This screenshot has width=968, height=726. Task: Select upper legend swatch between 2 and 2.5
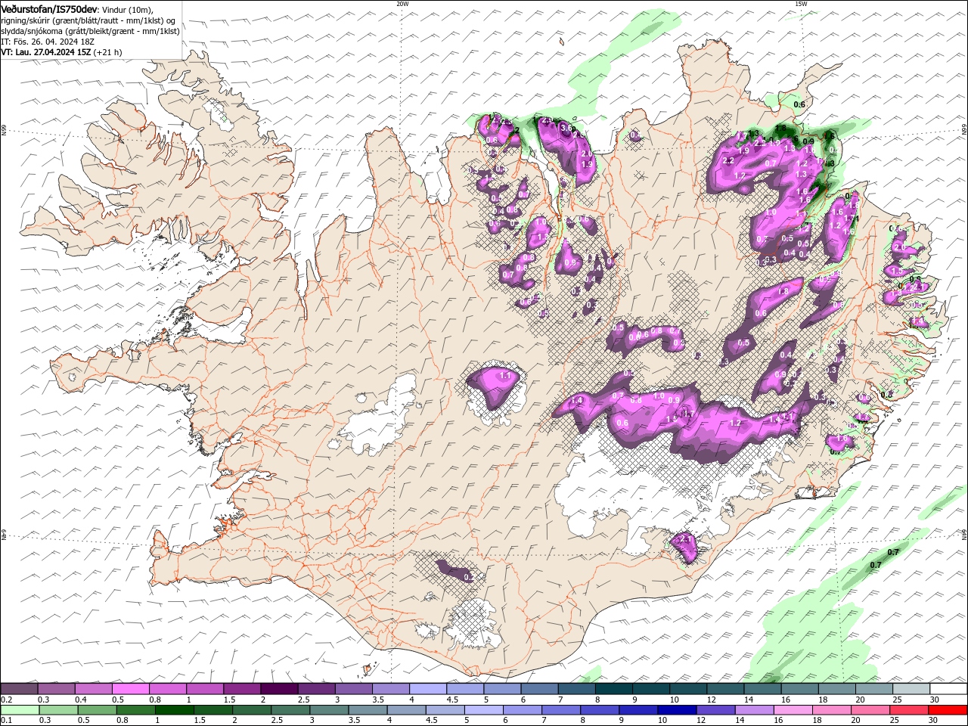pos(278,689)
